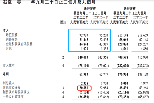
Task: Select note 4 in the 收入成本 row
Action: coord(63,66)
